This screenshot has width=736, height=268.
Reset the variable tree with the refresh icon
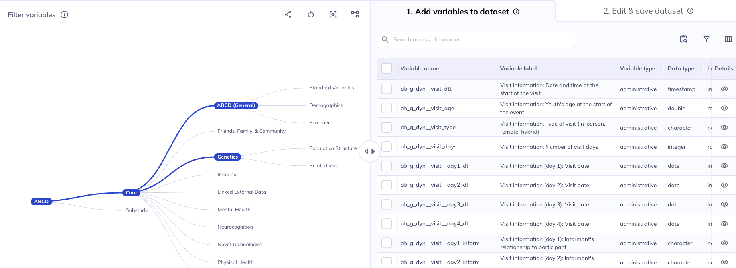point(311,14)
